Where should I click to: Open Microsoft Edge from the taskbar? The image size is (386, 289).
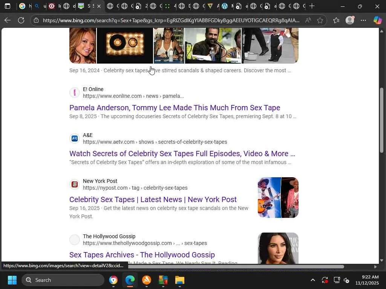pos(130,280)
